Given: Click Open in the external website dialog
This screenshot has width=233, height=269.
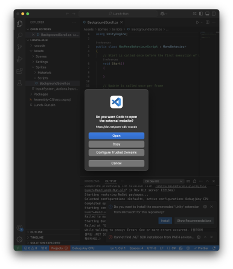Looking at the screenshot, I should pyautogui.click(x=116, y=136).
